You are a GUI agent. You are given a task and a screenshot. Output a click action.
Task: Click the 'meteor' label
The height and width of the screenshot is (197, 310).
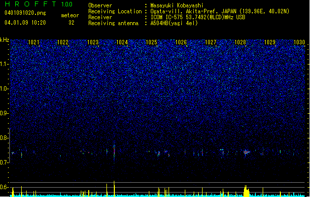point(70,15)
